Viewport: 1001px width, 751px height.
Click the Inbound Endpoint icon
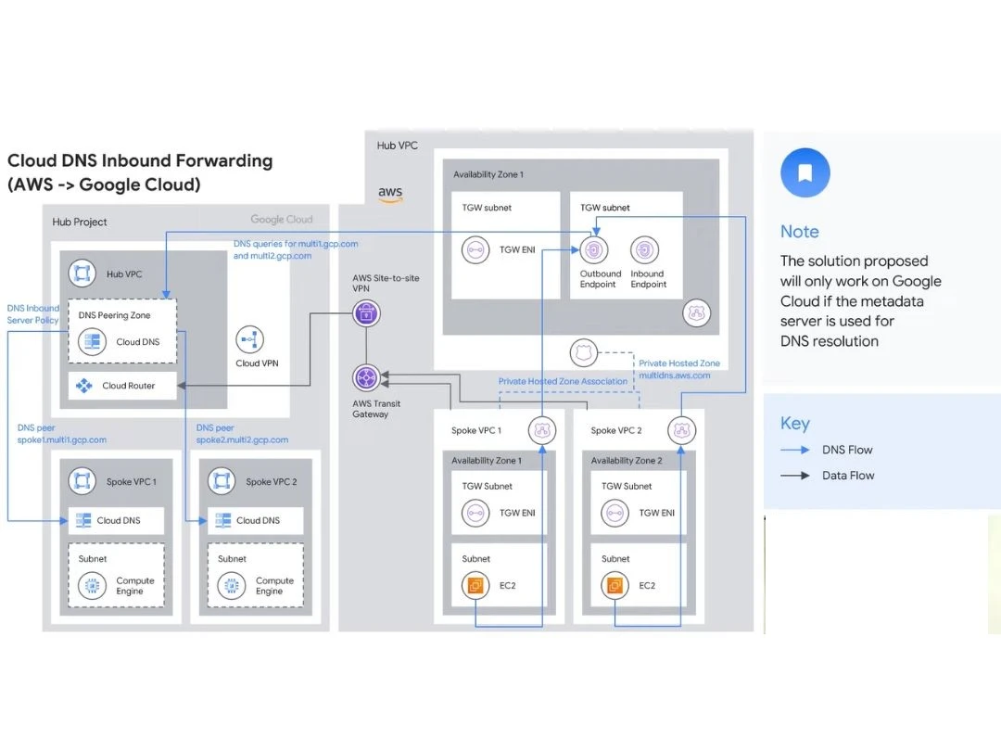(646, 250)
